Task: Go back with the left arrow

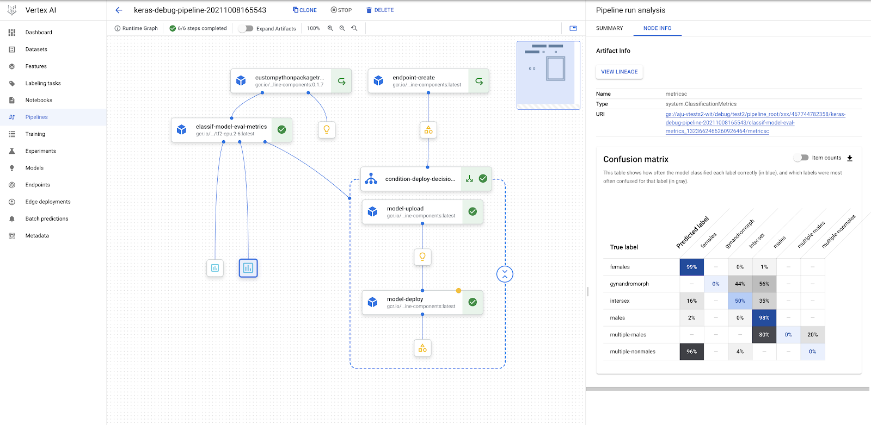Action: 119,10
